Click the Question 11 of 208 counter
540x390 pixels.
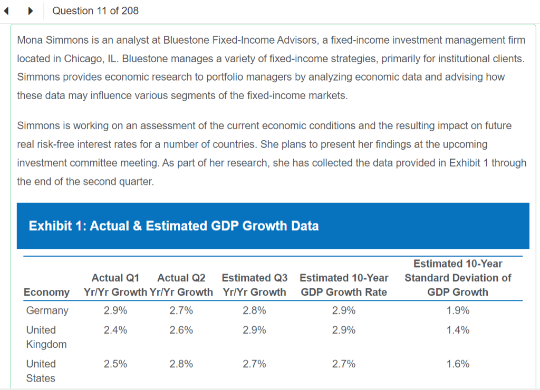point(95,11)
